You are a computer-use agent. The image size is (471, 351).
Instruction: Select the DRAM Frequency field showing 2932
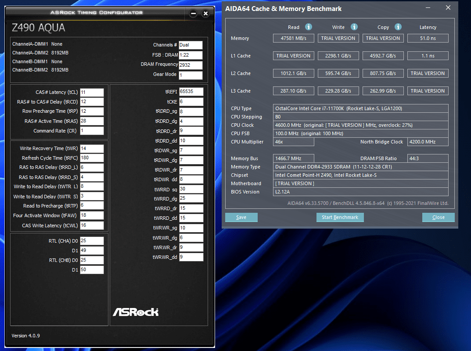coord(191,65)
